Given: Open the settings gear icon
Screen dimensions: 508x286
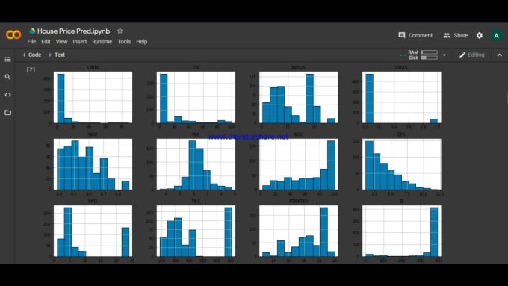Looking at the screenshot, I should tap(480, 35).
